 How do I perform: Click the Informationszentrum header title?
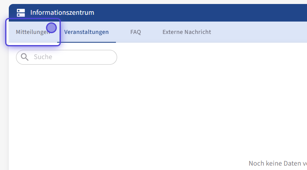(x=62, y=13)
